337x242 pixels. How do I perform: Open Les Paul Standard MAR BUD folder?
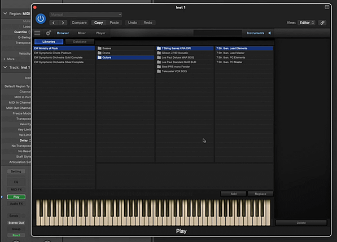click(185, 62)
